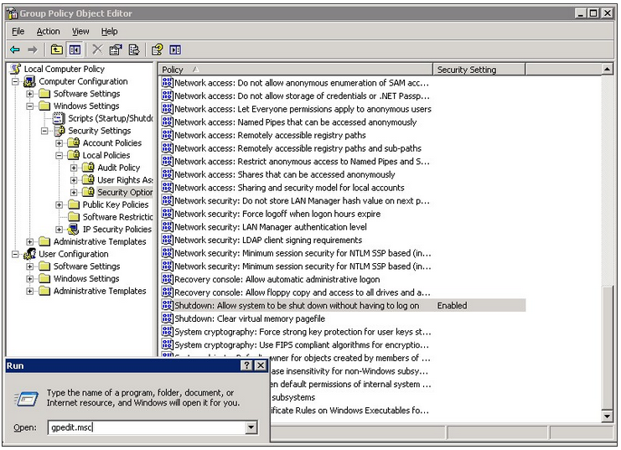Click the Forward arrow toolbar icon
The height and width of the screenshot is (450, 621).
click(x=33, y=49)
